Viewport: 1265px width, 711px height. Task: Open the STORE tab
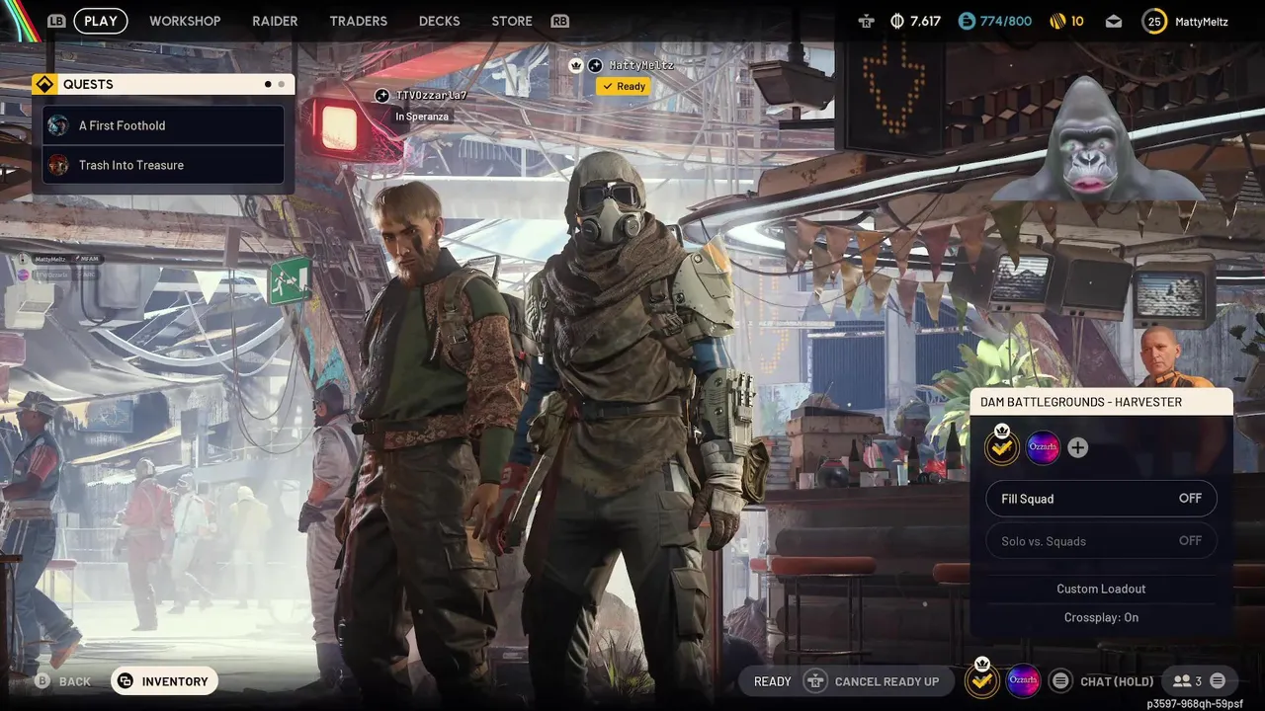(512, 21)
